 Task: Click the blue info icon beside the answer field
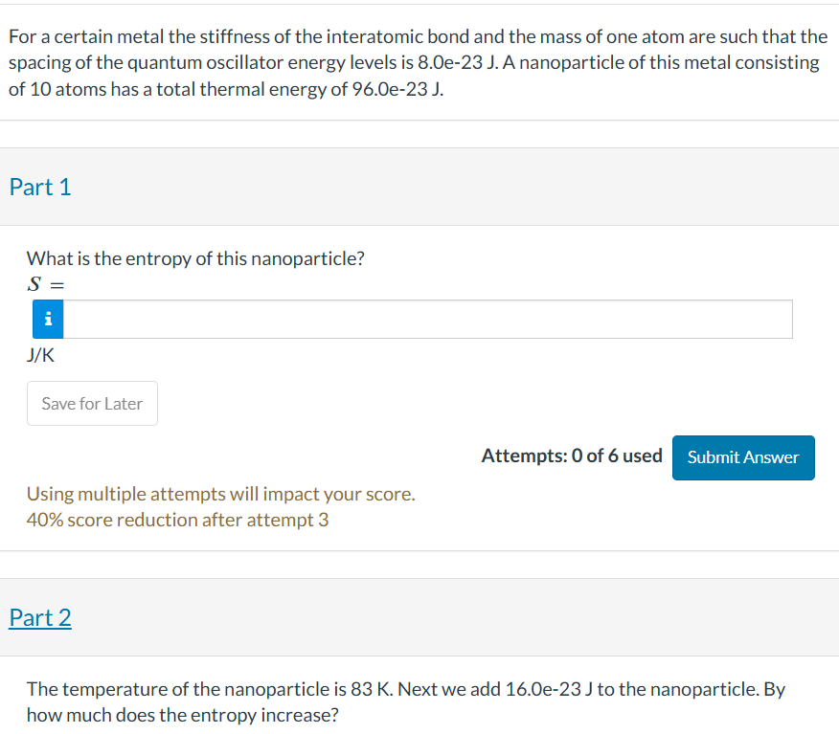coord(47,319)
